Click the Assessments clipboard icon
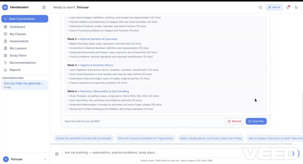The width and height of the screenshot is (303, 164). click(5, 41)
